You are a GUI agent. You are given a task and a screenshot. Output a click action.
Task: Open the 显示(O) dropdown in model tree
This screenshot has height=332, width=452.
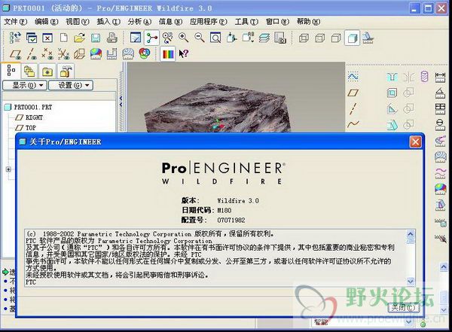(25, 85)
